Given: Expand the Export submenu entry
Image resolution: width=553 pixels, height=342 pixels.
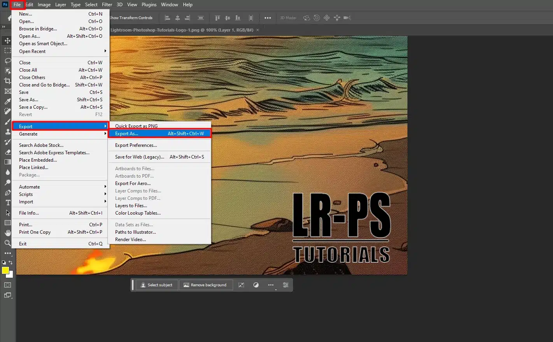Looking at the screenshot, I should tap(61, 127).
